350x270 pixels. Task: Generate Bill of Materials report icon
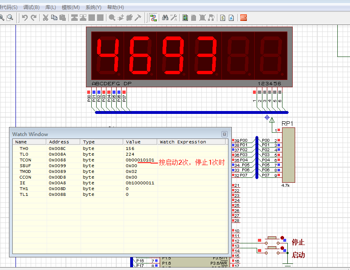click(223, 18)
